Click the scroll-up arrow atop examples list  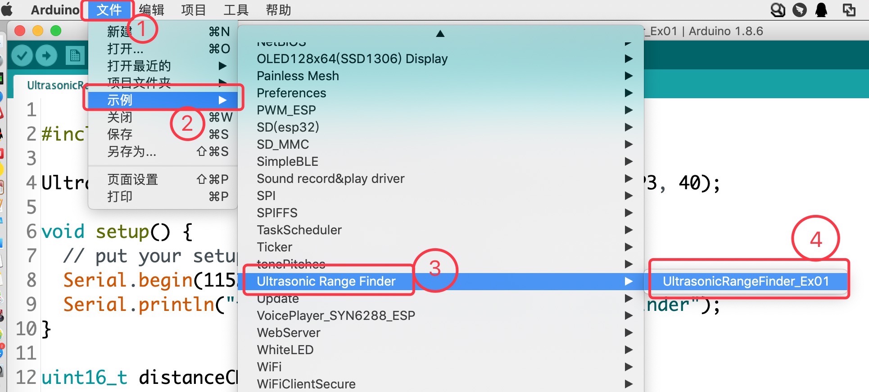click(x=440, y=33)
